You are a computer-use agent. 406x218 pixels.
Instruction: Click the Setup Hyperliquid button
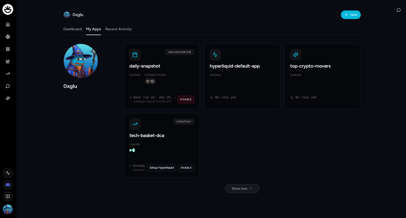[x=162, y=168]
